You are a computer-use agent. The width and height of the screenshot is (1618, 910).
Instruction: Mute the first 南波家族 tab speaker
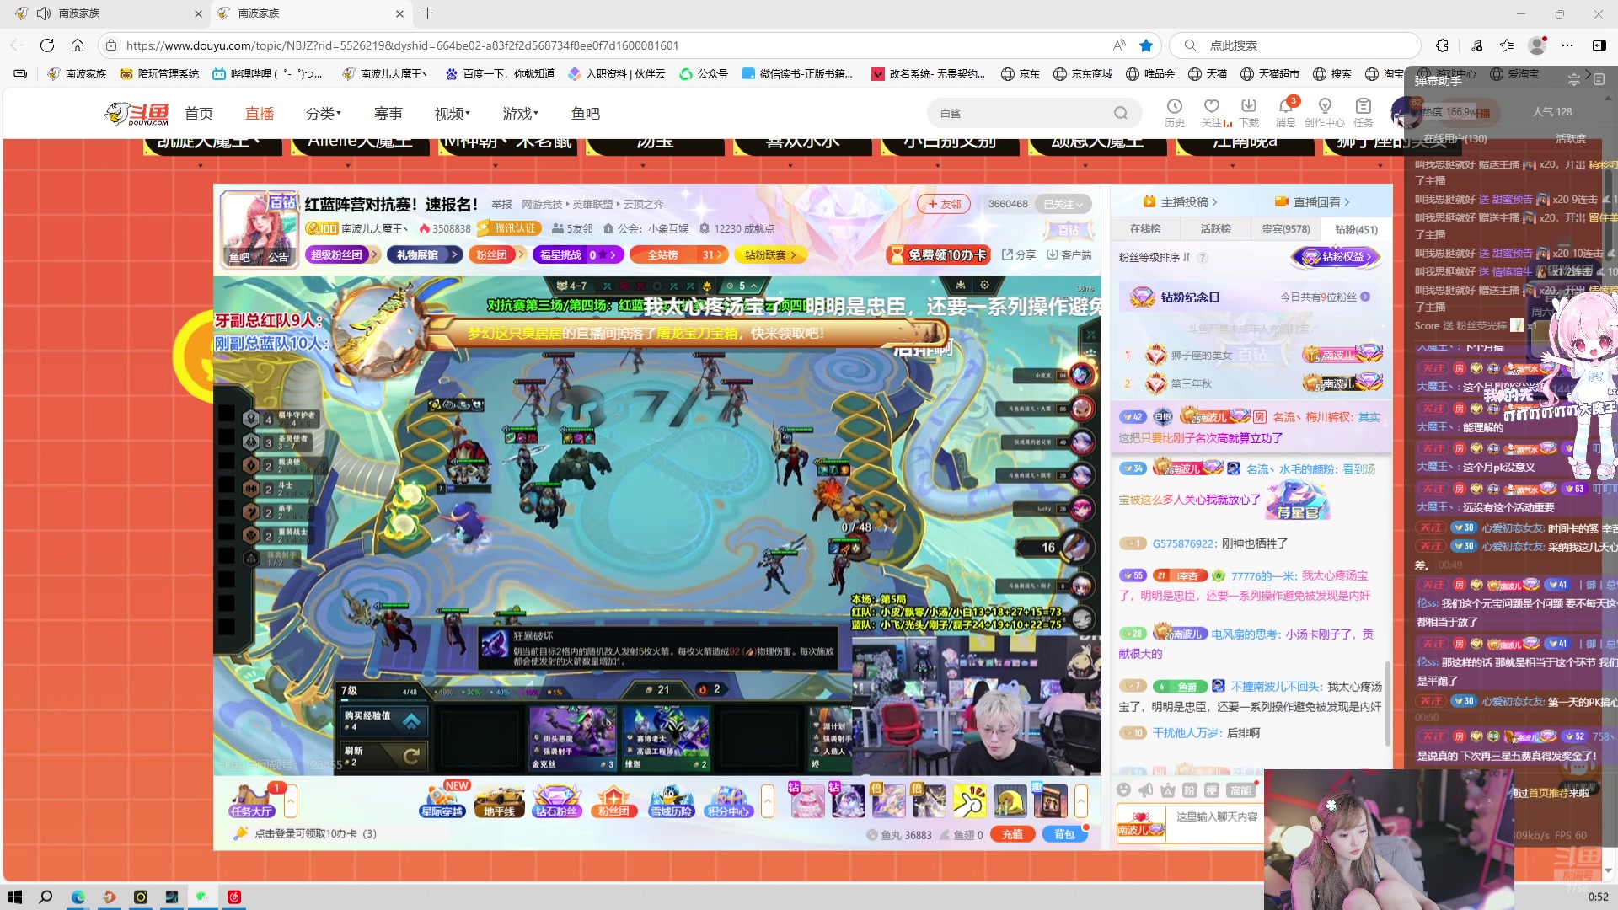tap(45, 13)
